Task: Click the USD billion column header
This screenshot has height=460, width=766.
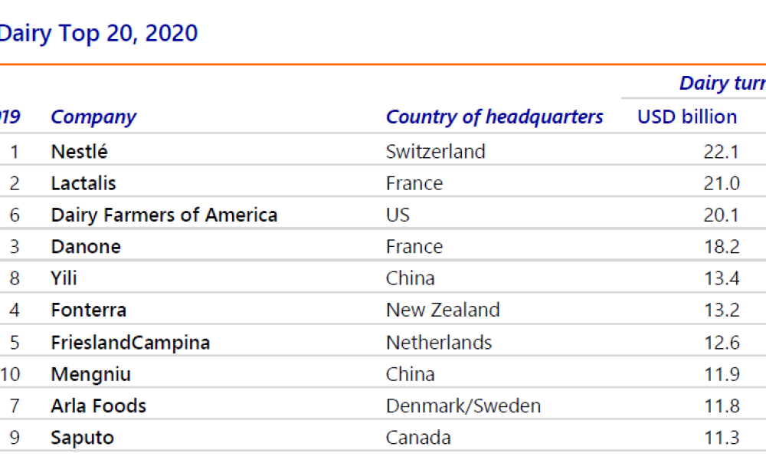Action: pos(687,117)
